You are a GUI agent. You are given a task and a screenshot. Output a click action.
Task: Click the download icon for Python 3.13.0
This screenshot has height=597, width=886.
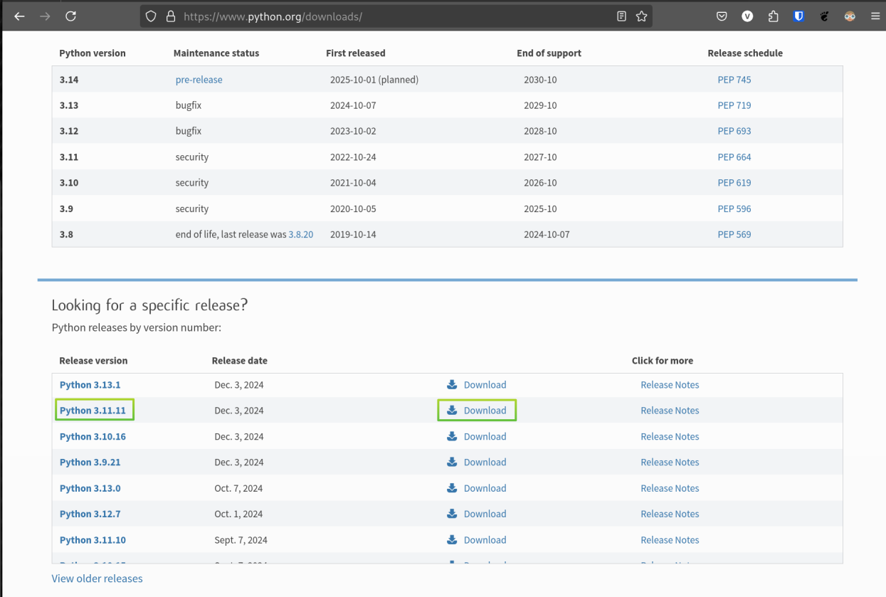click(452, 488)
